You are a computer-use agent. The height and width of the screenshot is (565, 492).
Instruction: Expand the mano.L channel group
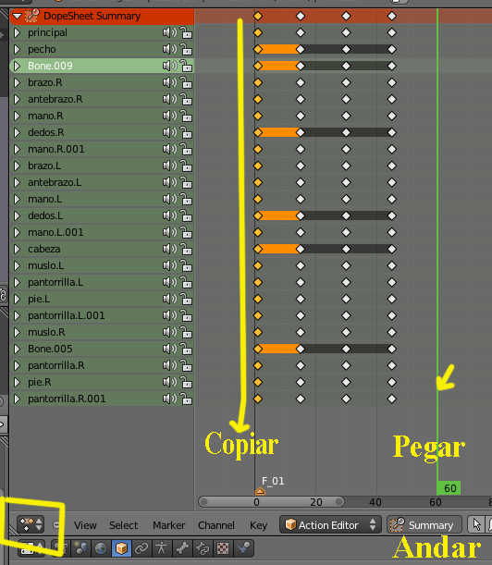[17, 199]
